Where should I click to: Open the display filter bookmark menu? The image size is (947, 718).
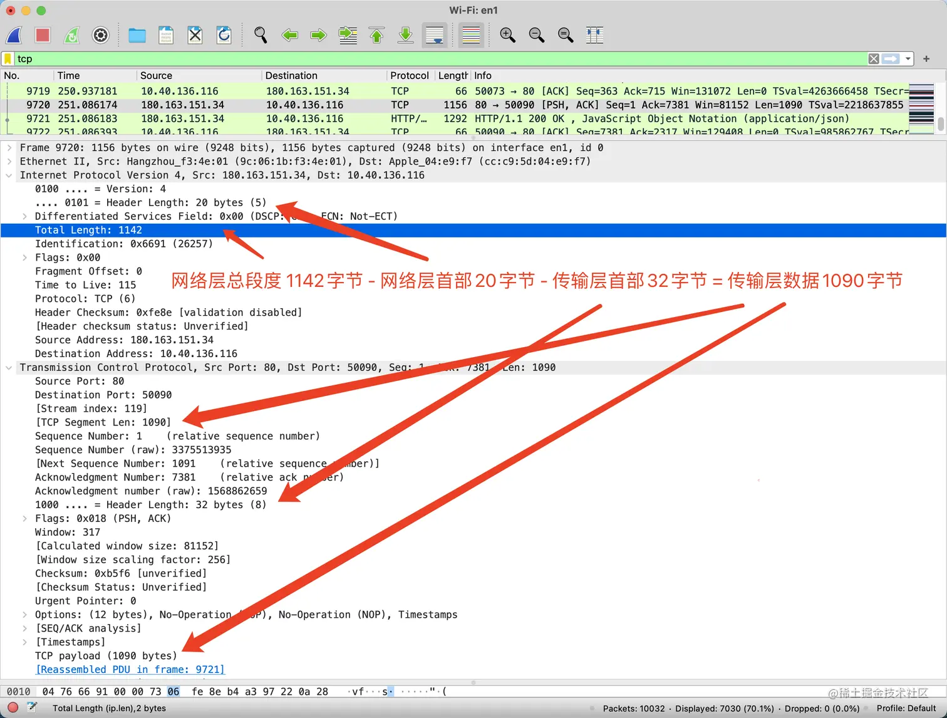click(8, 59)
